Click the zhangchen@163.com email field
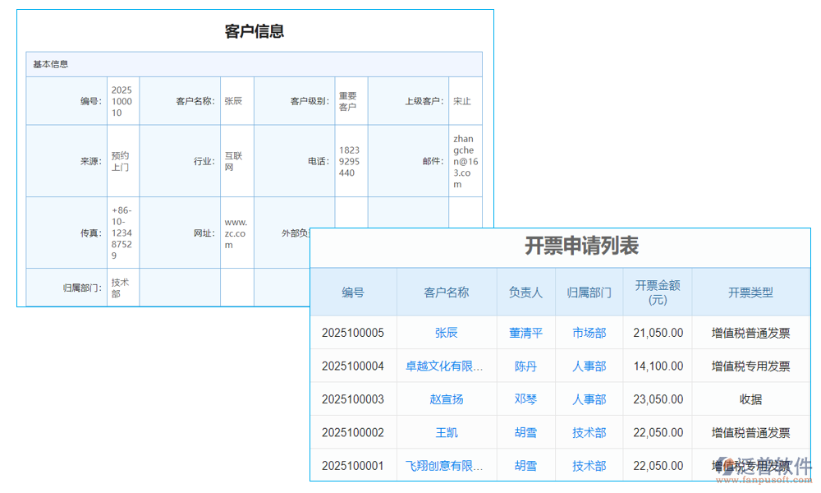Image resolution: width=821 pixels, height=493 pixels. click(x=465, y=160)
